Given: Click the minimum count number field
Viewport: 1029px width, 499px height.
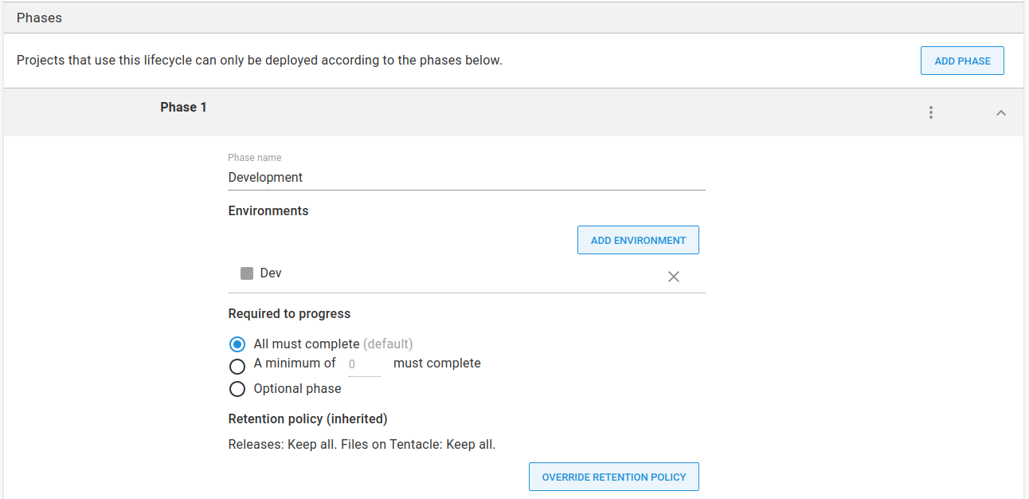Looking at the screenshot, I should point(363,363).
